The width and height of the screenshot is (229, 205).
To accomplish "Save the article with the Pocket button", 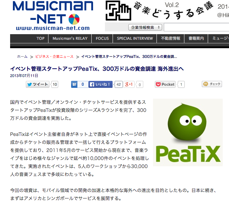I will pyautogui.click(x=165, y=84).
